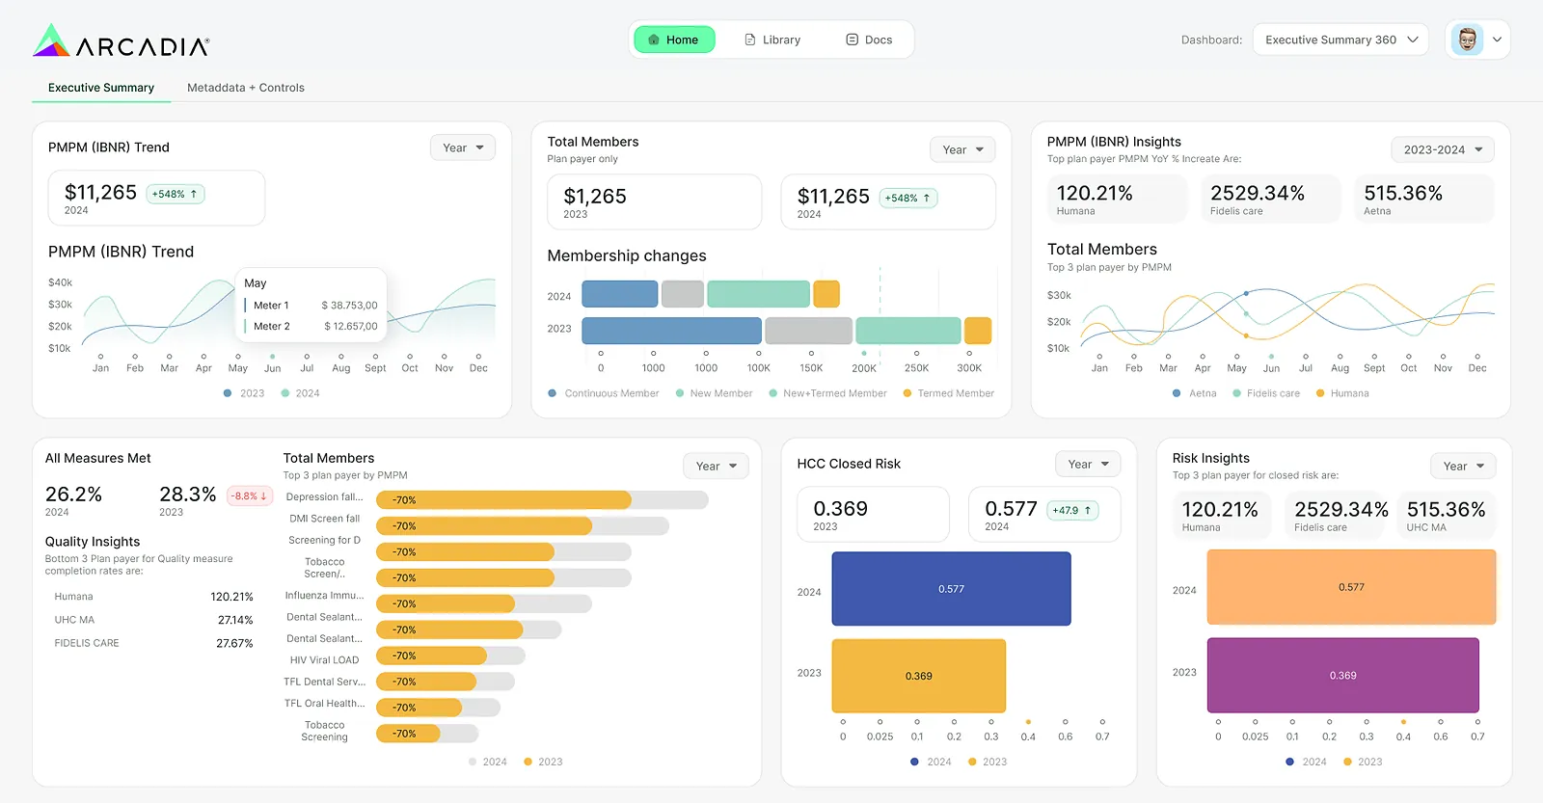Toggle the 2023 legend in PMPM Trend chart
The width and height of the screenshot is (1543, 803).
click(244, 393)
